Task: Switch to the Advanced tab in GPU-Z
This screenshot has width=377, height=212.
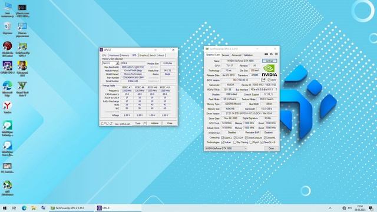Action: coord(236,55)
